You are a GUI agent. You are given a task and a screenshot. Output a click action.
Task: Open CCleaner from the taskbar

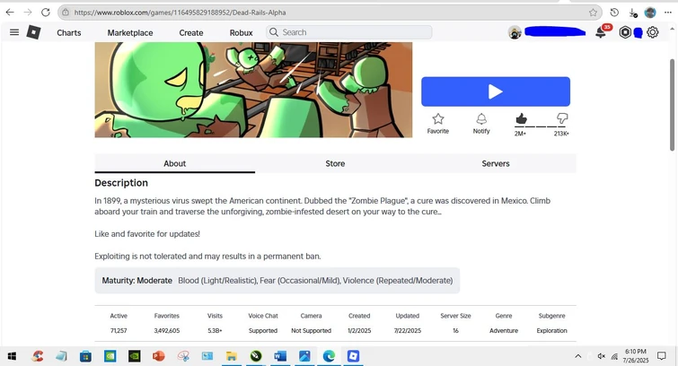pos(37,356)
